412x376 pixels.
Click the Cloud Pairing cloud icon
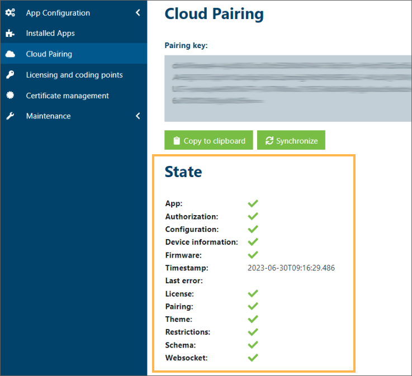pos(10,54)
